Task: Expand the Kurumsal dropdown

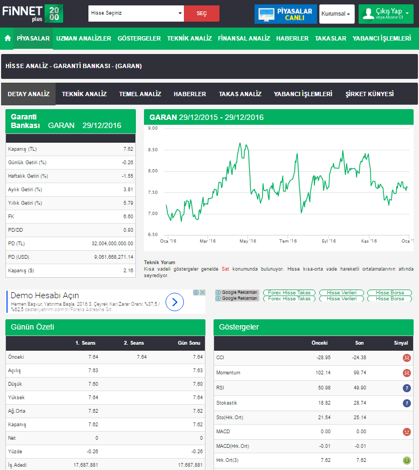Action: coord(336,14)
